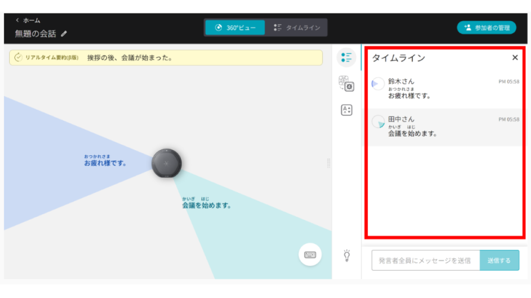Open the timeline panel icon in sidebar
This screenshot has height=298, width=531.
coord(346,57)
